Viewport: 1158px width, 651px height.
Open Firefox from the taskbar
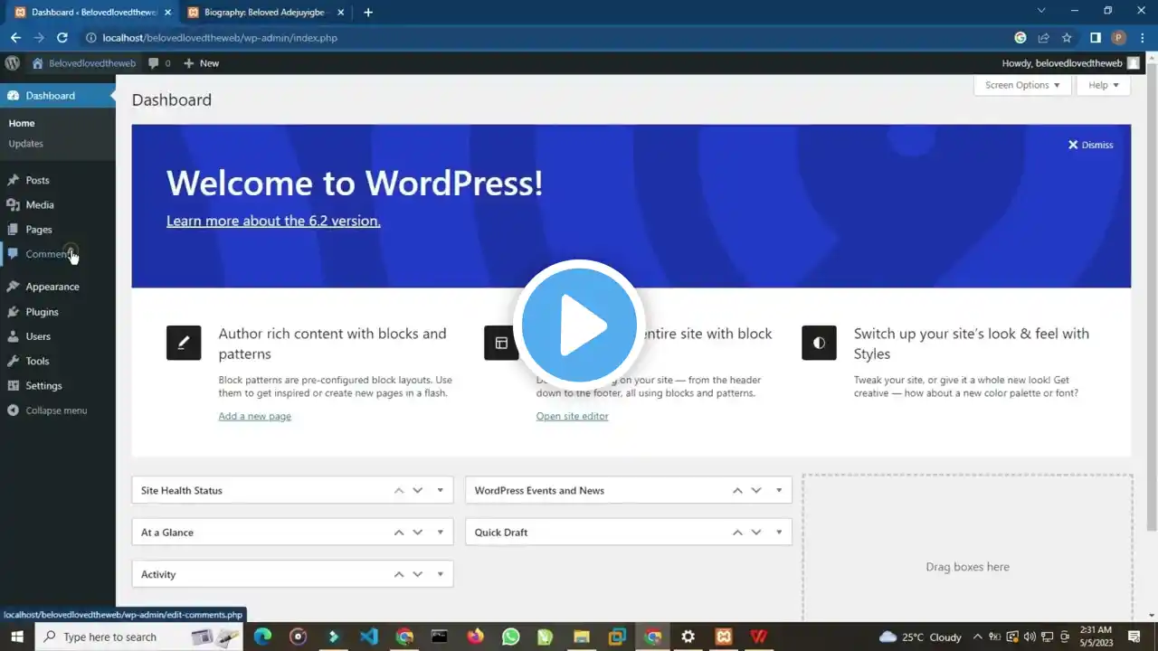coord(476,637)
